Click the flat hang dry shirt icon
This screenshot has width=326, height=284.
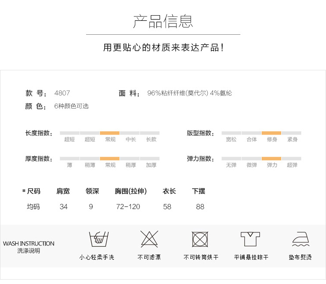[x=250, y=240]
